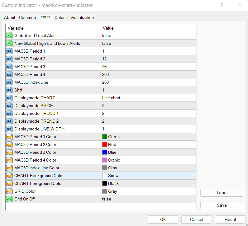The image size is (248, 226).
Task: Click the Load button
Action: (222, 193)
